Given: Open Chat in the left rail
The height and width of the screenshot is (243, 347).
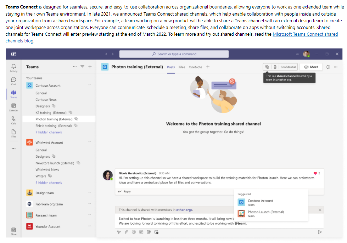Looking at the screenshot, I should [13, 80].
